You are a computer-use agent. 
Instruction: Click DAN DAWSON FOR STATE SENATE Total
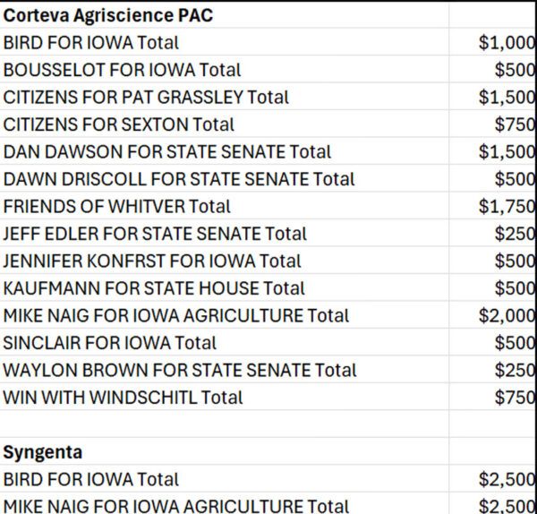click(167, 152)
